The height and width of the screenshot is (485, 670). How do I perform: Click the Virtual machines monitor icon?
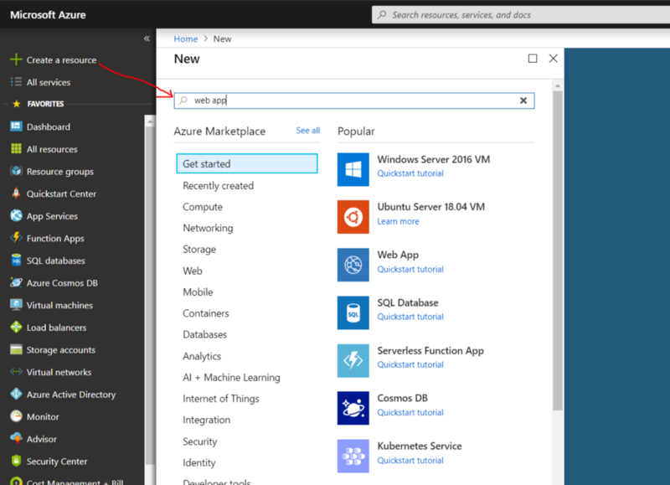[16, 305]
